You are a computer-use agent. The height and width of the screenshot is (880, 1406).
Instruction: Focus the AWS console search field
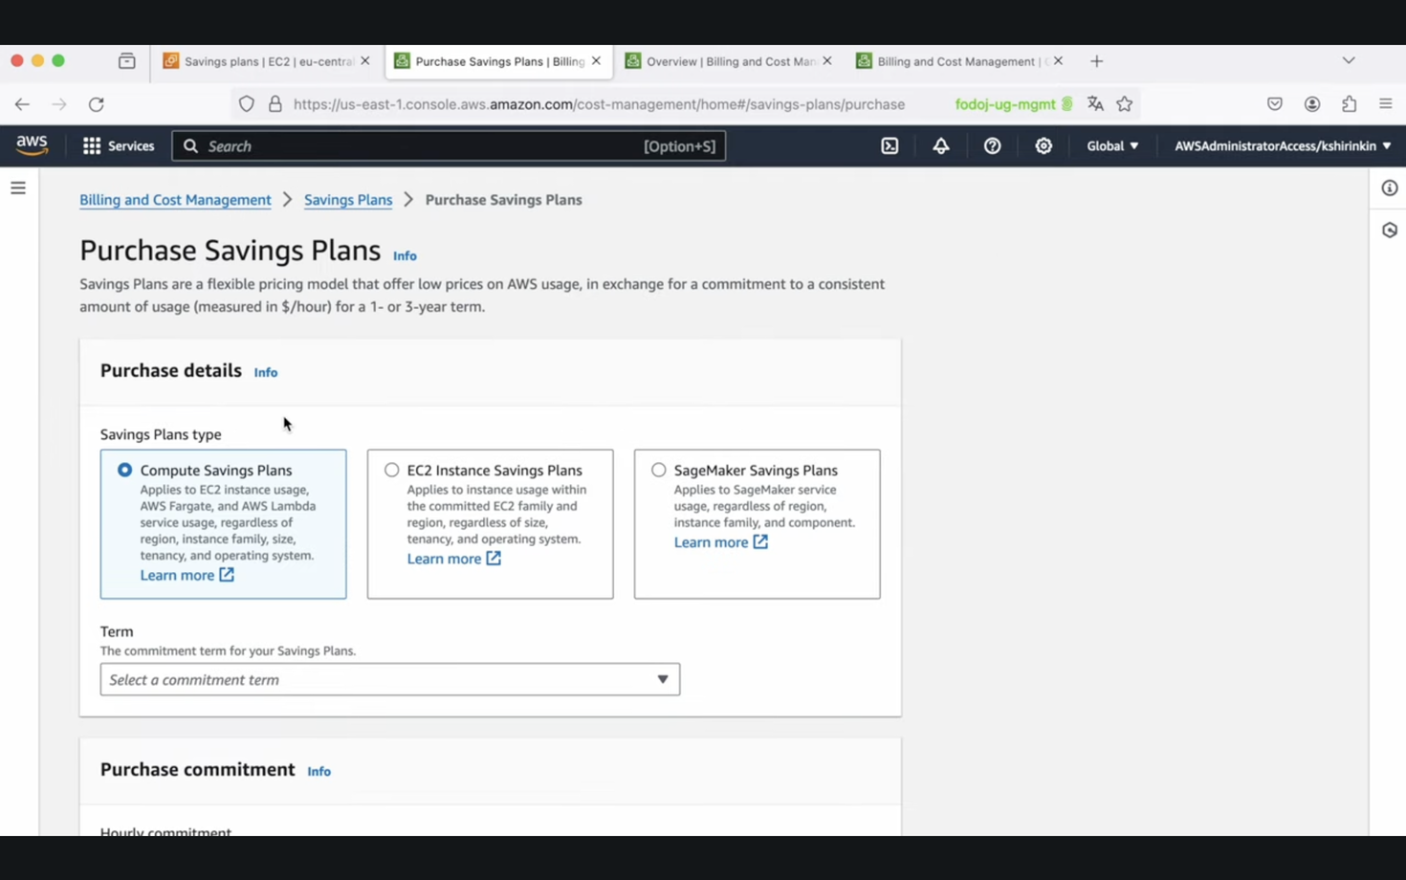449,146
